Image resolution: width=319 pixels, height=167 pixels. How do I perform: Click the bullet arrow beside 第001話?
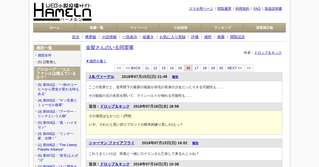click(x=36, y=85)
